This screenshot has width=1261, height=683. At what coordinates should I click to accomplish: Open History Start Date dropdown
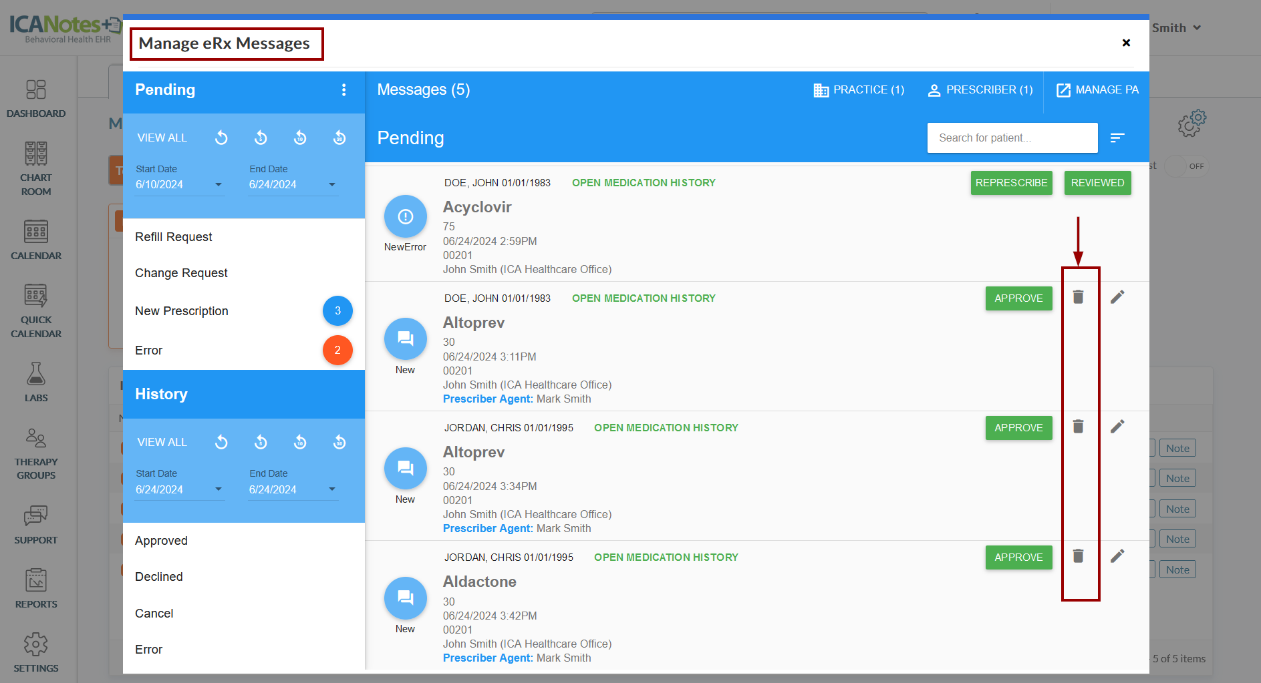click(219, 489)
